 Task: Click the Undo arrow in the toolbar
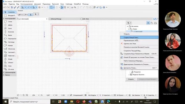pos(5,8)
